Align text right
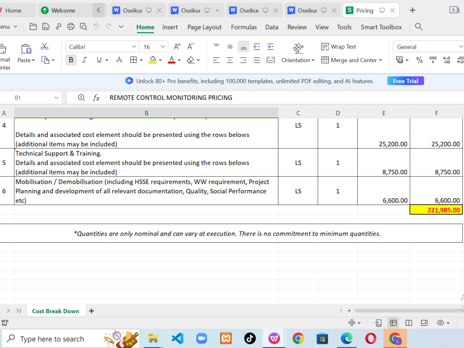Screen dimensions: 464x348 coord(243,60)
